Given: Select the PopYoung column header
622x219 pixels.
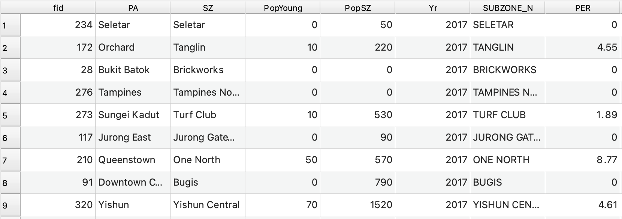Looking at the screenshot, I should tap(283, 8).
